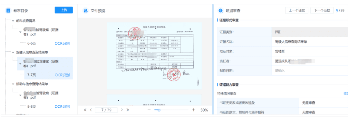The width and height of the screenshot is (348, 125).
Task: Collapse pdf file node under 机动车信息查询结果单
Action: (20, 95)
